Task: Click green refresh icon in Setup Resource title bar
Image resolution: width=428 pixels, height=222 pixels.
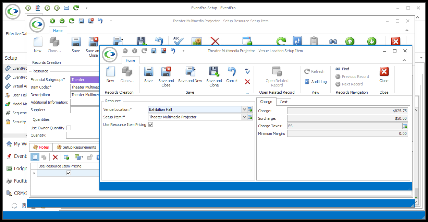Action: click(72, 21)
